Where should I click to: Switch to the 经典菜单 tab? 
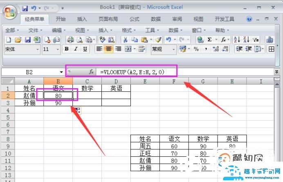coord(34,19)
